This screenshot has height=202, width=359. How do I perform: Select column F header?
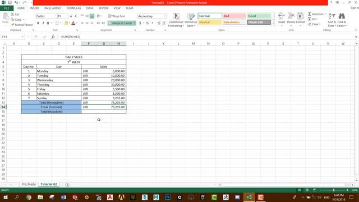tap(89, 44)
